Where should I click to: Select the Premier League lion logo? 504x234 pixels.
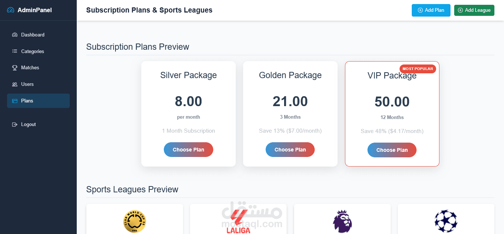(342, 221)
